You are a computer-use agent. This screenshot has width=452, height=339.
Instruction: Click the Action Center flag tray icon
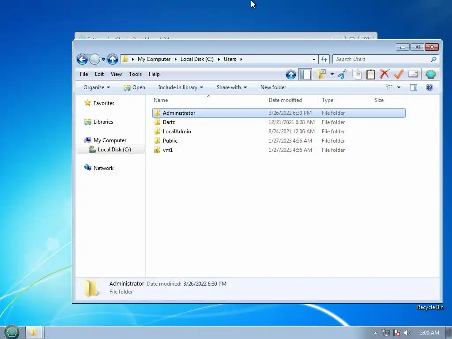point(397,333)
